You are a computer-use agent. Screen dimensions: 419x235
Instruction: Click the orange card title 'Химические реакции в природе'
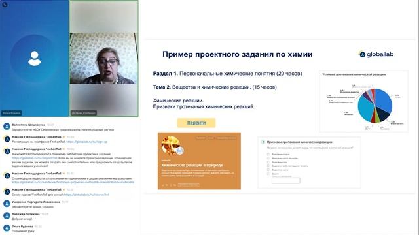[192, 165]
